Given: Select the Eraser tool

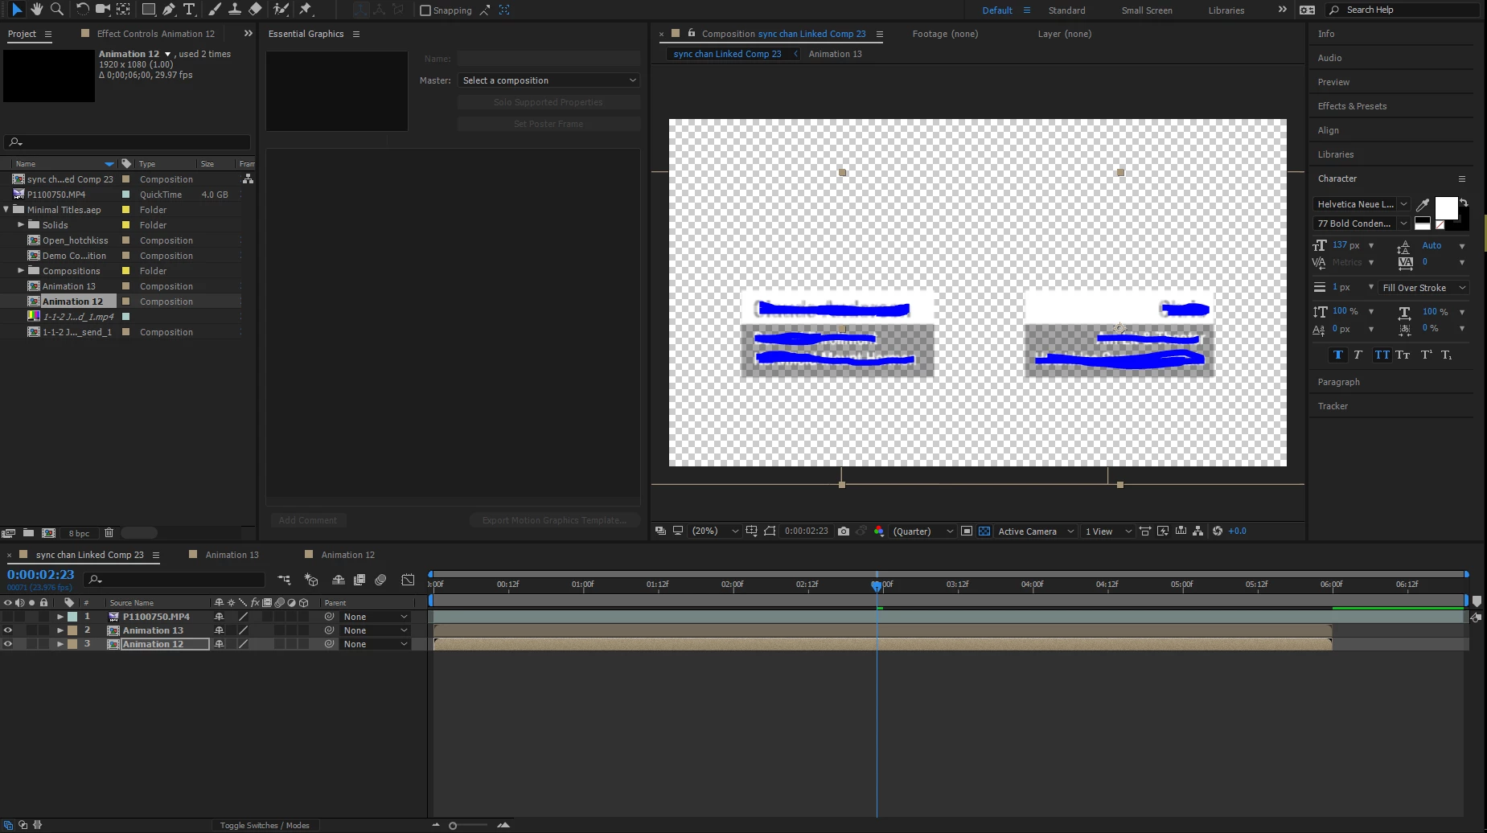Looking at the screenshot, I should tap(255, 10).
